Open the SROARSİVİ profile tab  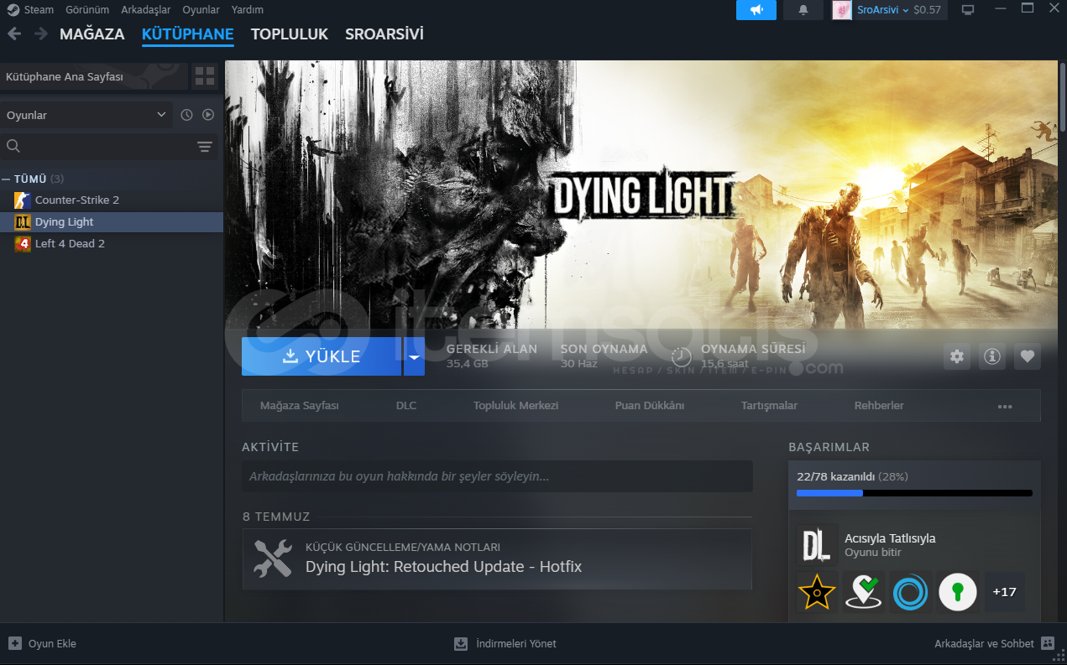click(x=384, y=34)
